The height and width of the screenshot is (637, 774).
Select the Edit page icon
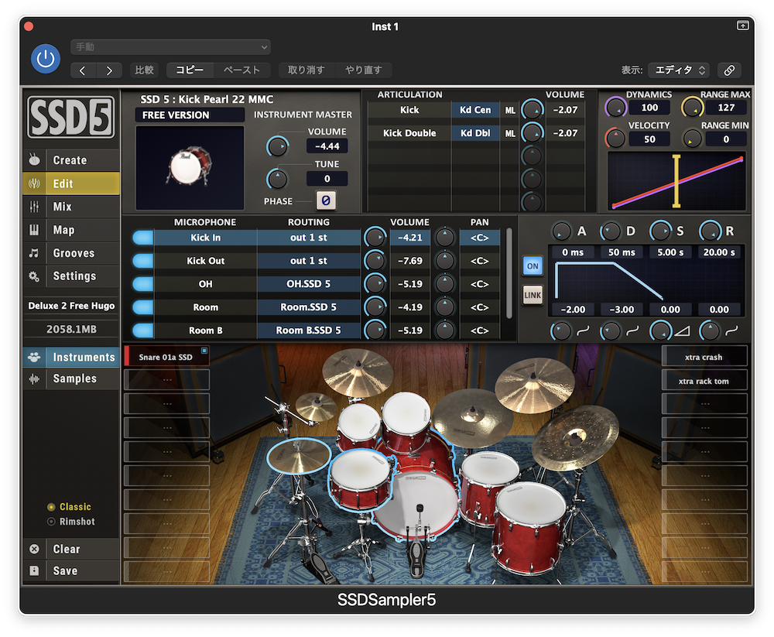(x=34, y=183)
